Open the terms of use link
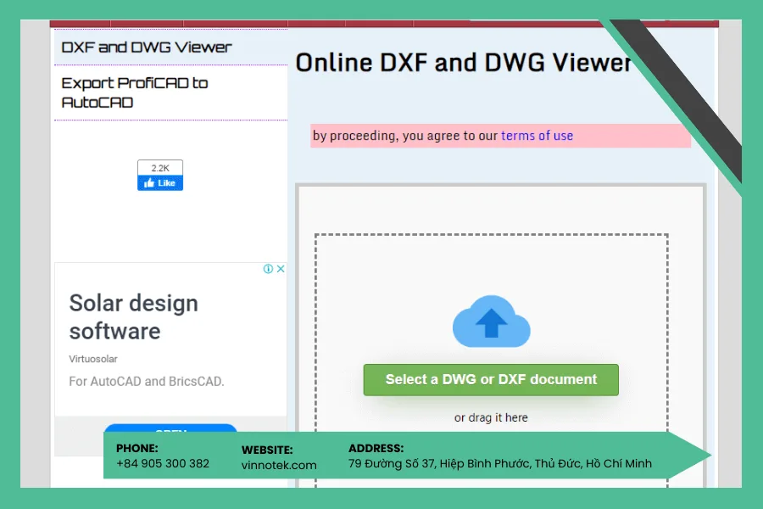 [x=537, y=135]
